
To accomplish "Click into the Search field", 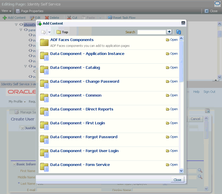I will point(151,32).
